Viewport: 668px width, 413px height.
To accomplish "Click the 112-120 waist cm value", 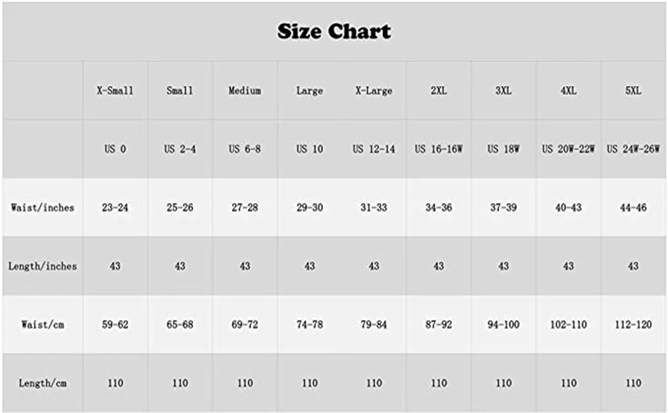I will (633, 325).
